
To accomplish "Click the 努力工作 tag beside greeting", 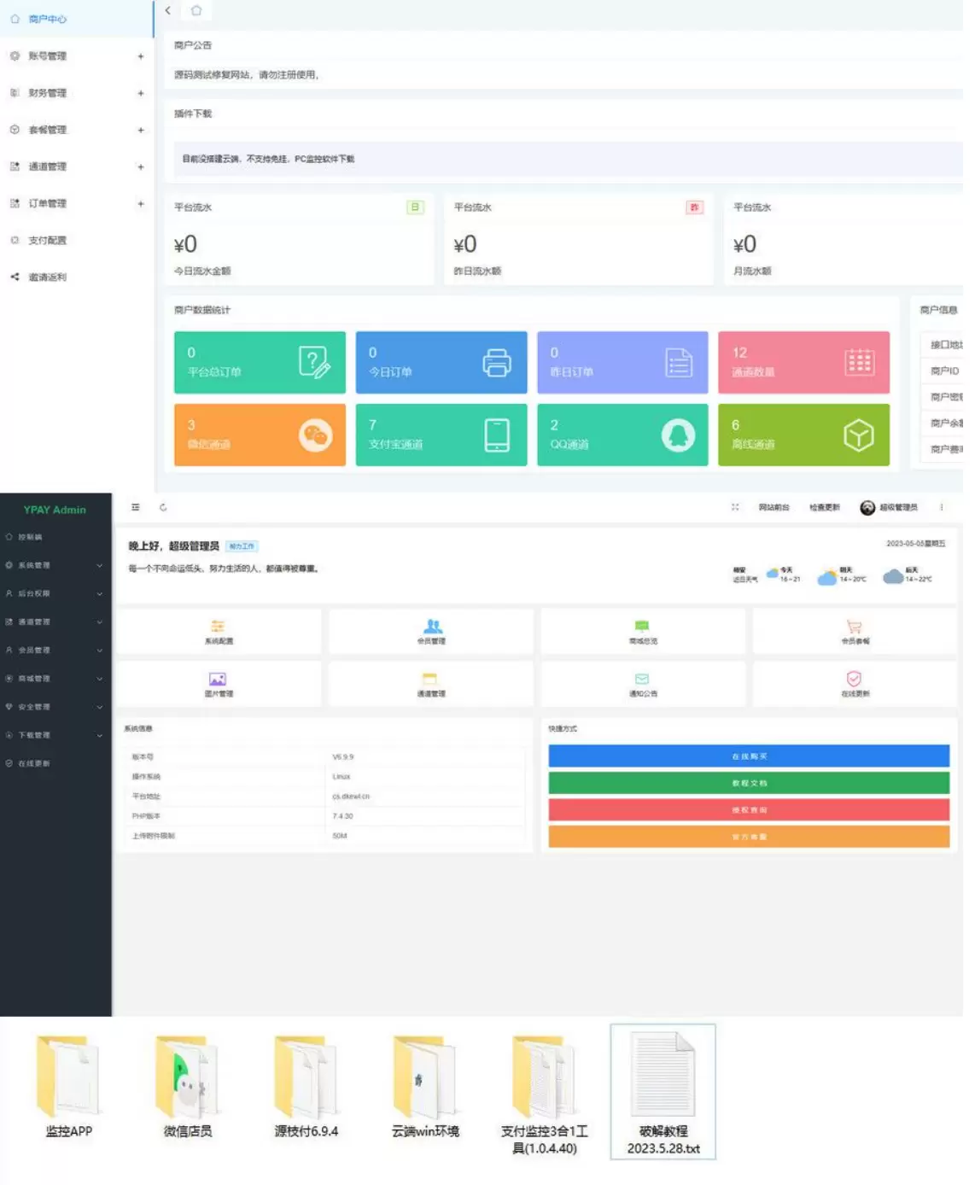I will pyautogui.click(x=242, y=547).
